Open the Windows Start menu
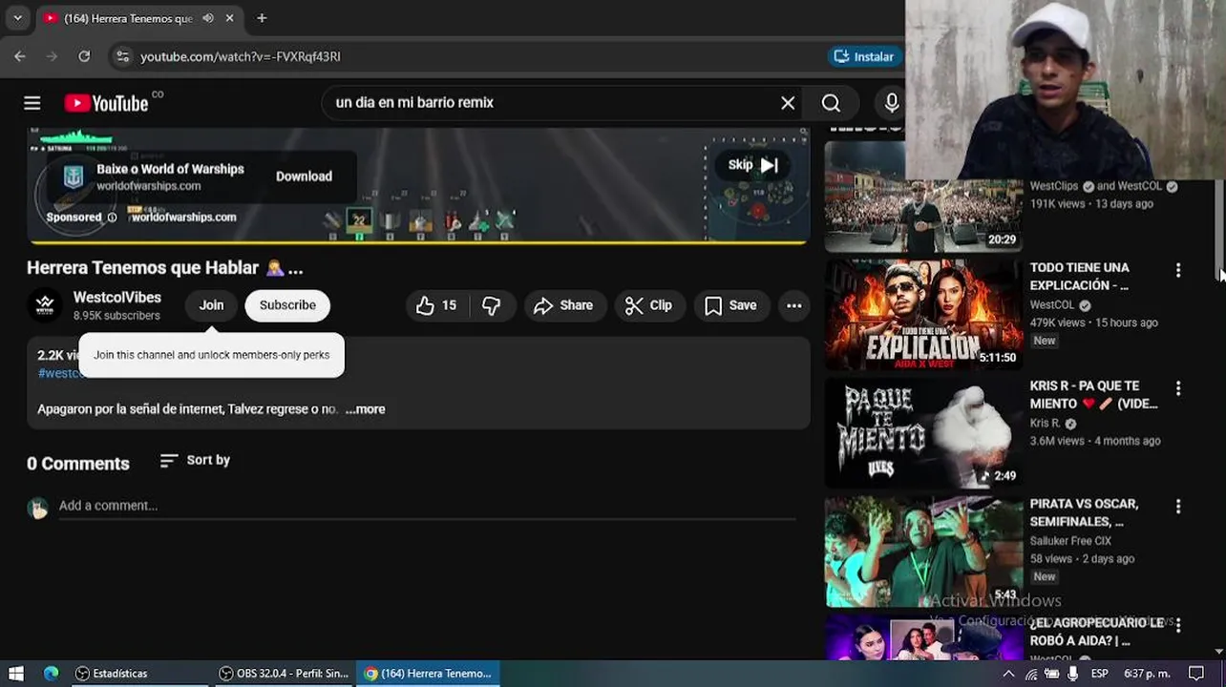 click(x=16, y=674)
